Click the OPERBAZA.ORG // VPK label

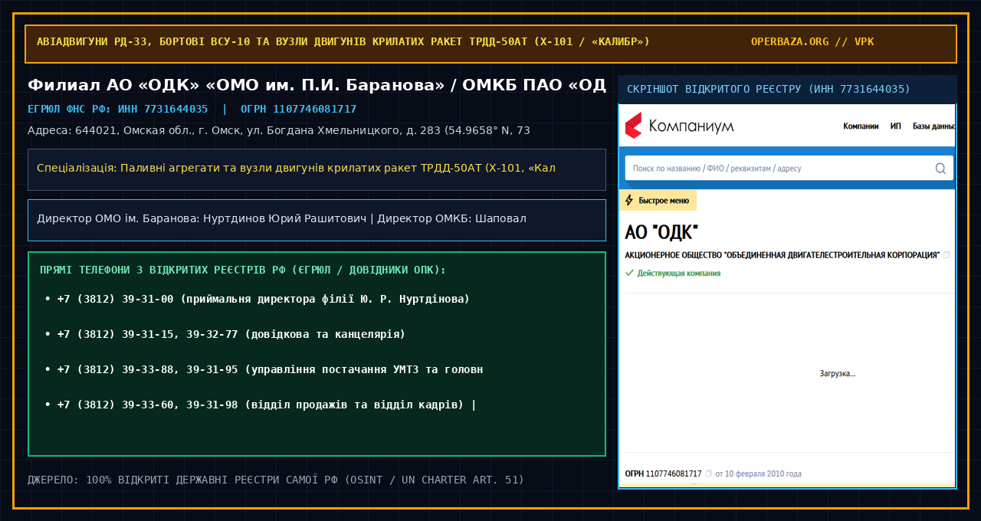pyautogui.click(x=812, y=41)
